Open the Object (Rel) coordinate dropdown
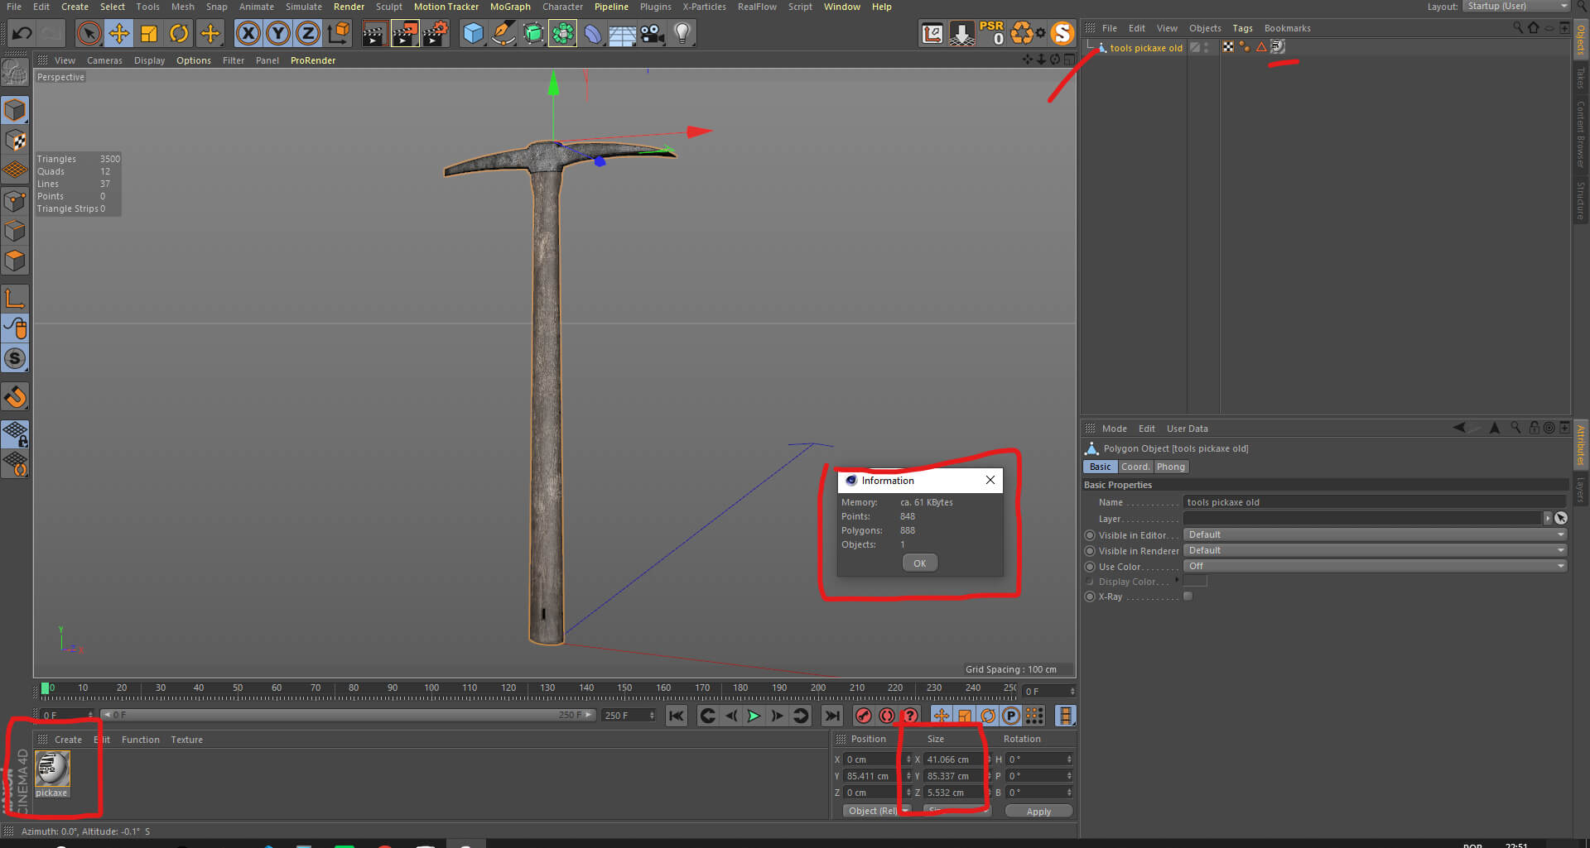Screen dimensions: 1590x848 tap(877, 811)
